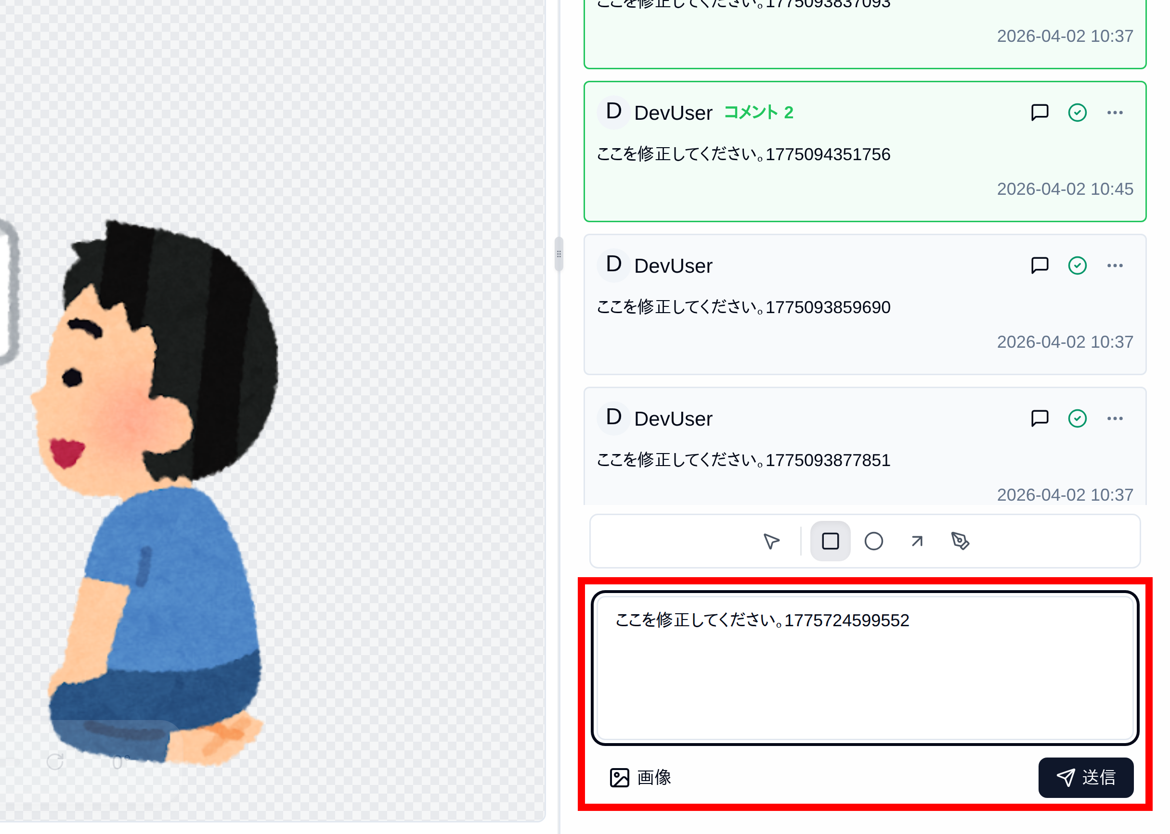This screenshot has height=834, width=1170.
Task: Toggle resolved status on comment 1775093859690
Action: pyautogui.click(x=1078, y=265)
